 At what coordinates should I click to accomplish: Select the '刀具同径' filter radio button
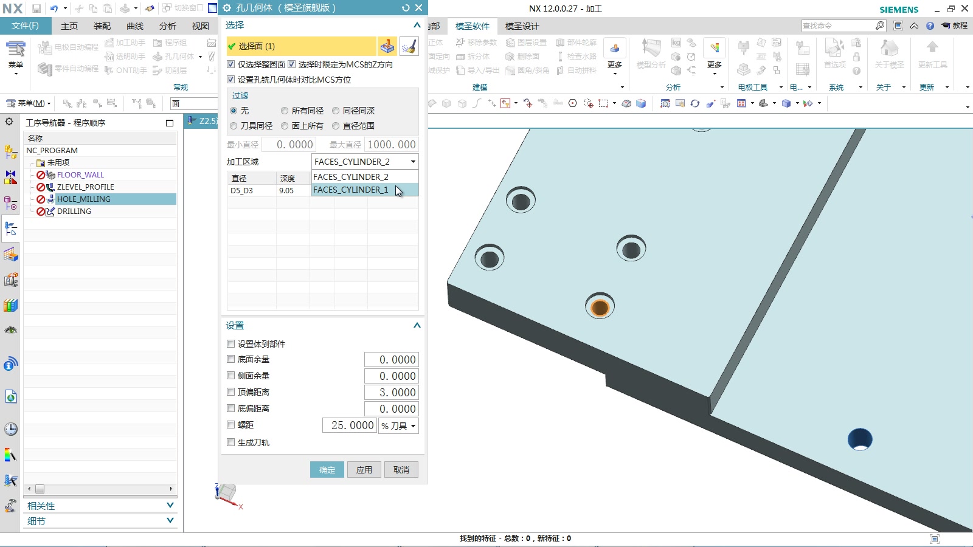[x=234, y=126]
